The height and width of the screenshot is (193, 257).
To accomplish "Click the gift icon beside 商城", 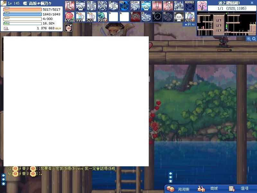I will click(201, 189).
